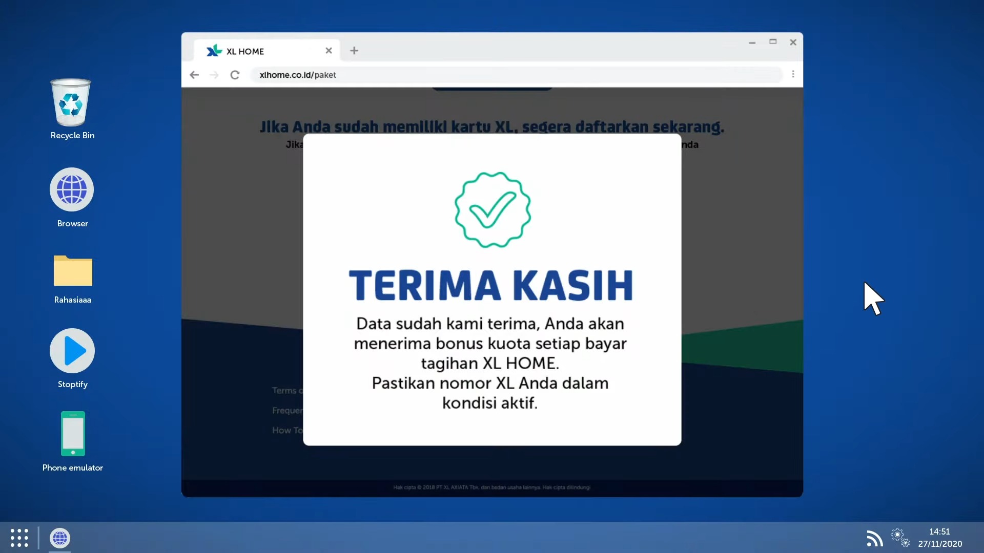Click the globe icon in taskbar
The image size is (984, 553).
[59, 538]
